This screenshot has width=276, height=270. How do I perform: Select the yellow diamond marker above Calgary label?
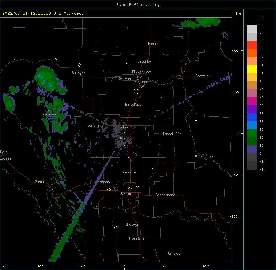pos(130,189)
